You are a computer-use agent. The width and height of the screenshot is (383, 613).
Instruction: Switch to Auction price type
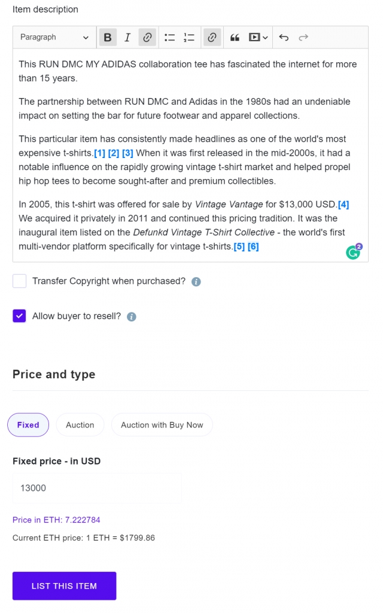coord(80,425)
